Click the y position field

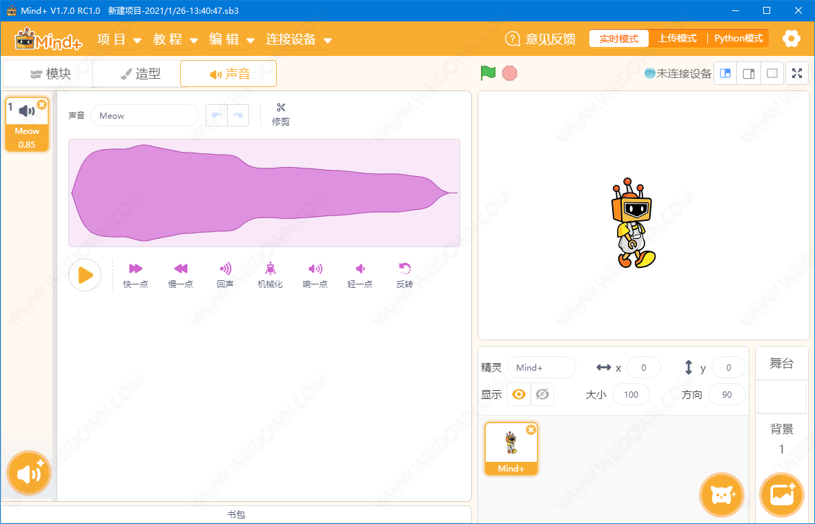coord(728,367)
